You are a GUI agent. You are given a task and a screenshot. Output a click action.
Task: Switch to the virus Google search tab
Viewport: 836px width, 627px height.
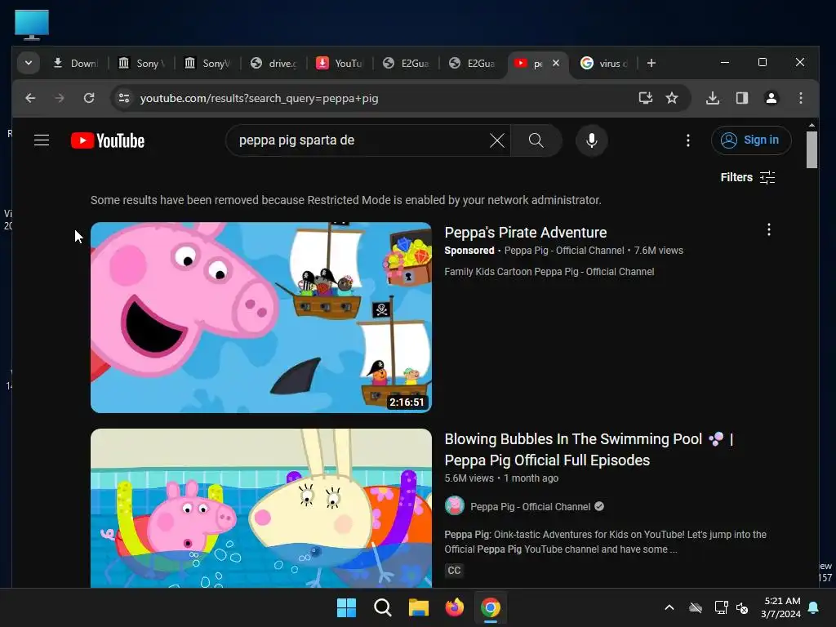coord(603,64)
